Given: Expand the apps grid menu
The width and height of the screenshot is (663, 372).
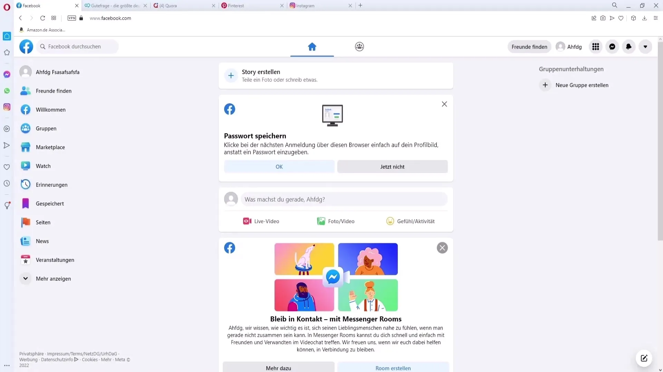Looking at the screenshot, I should 596,46.
